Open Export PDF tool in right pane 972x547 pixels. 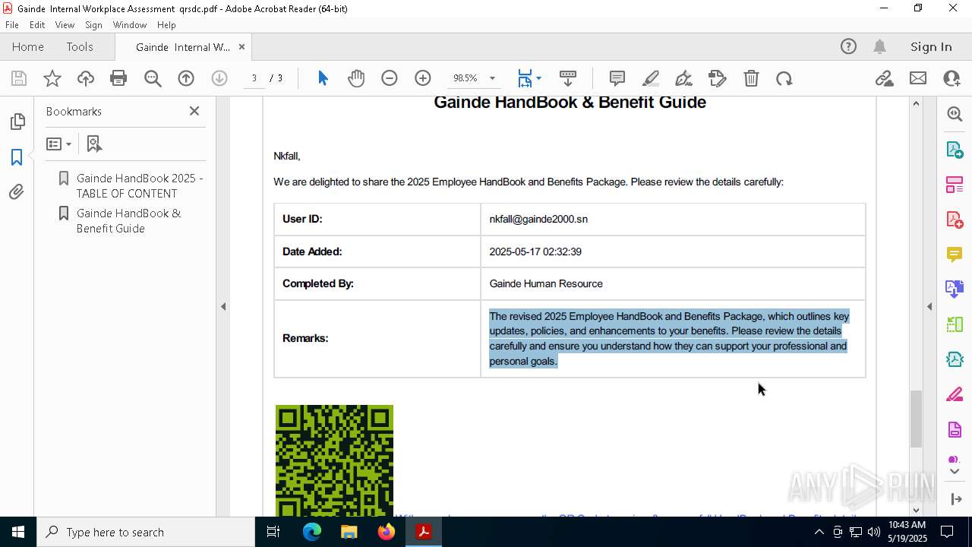955,149
